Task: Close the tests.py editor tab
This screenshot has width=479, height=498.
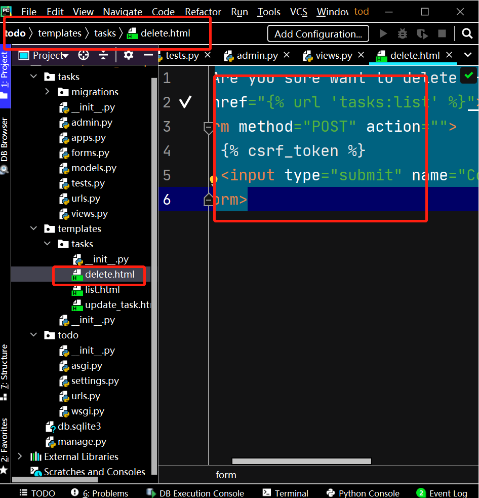Action: tap(207, 55)
